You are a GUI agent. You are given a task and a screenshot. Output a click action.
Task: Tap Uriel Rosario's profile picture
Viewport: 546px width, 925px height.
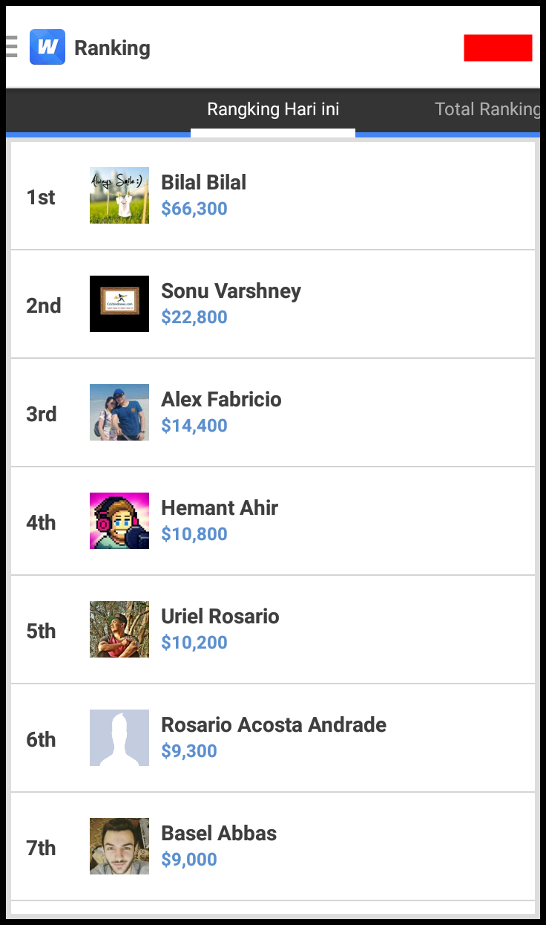coord(119,629)
